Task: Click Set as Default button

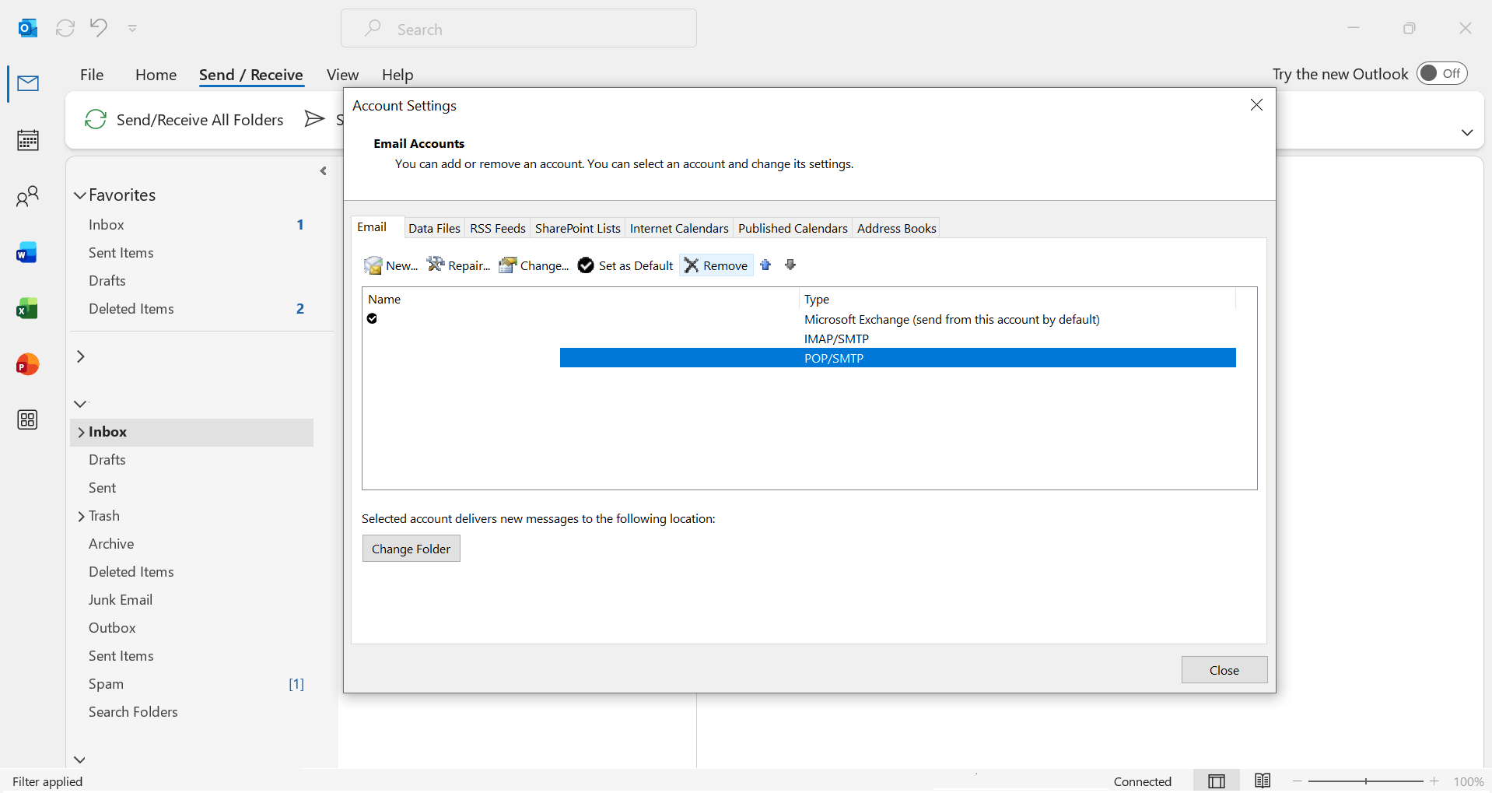Action: tap(625, 265)
